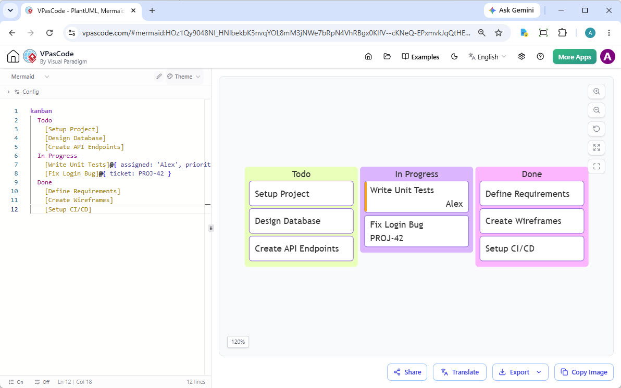Open Chrome three-dot menu

click(609, 33)
